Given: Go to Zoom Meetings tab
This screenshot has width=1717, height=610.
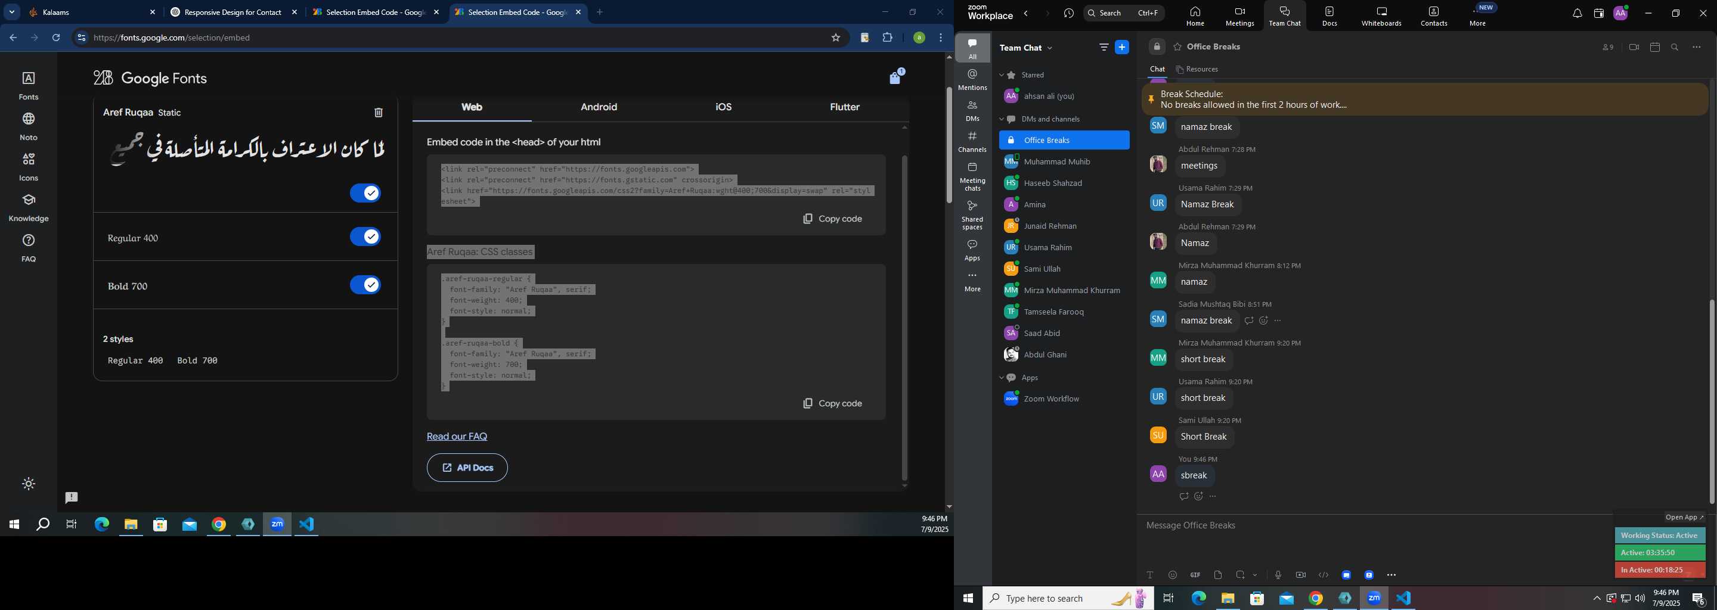Looking at the screenshot, I should (x=1240, y=16).
